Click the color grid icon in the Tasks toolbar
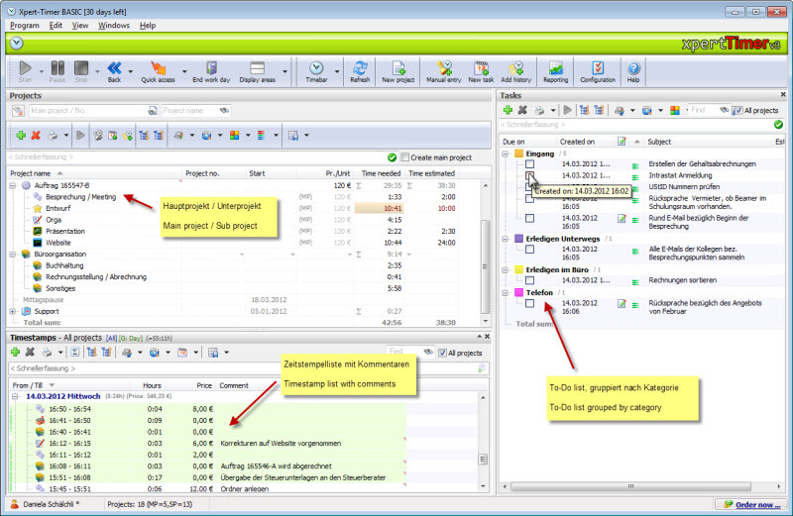 675,110
